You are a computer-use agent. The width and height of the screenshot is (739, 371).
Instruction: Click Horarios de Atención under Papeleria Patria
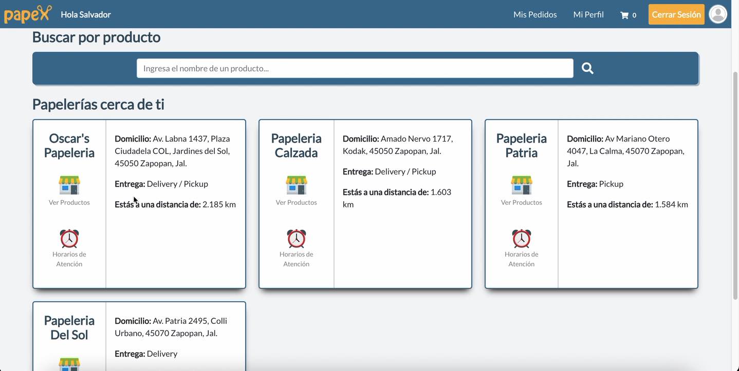(522, 259)
